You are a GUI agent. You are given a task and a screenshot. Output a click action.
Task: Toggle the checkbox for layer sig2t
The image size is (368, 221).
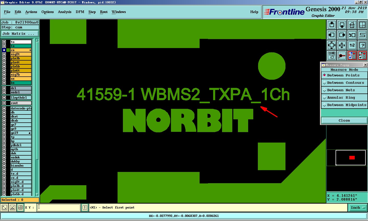[x=4, y=54]
